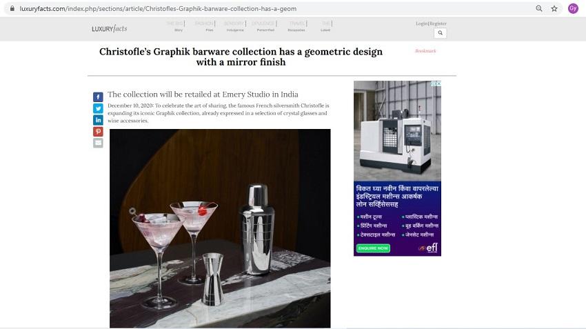
Task: Click Hindi ad headline text
Action: (397, 197)
